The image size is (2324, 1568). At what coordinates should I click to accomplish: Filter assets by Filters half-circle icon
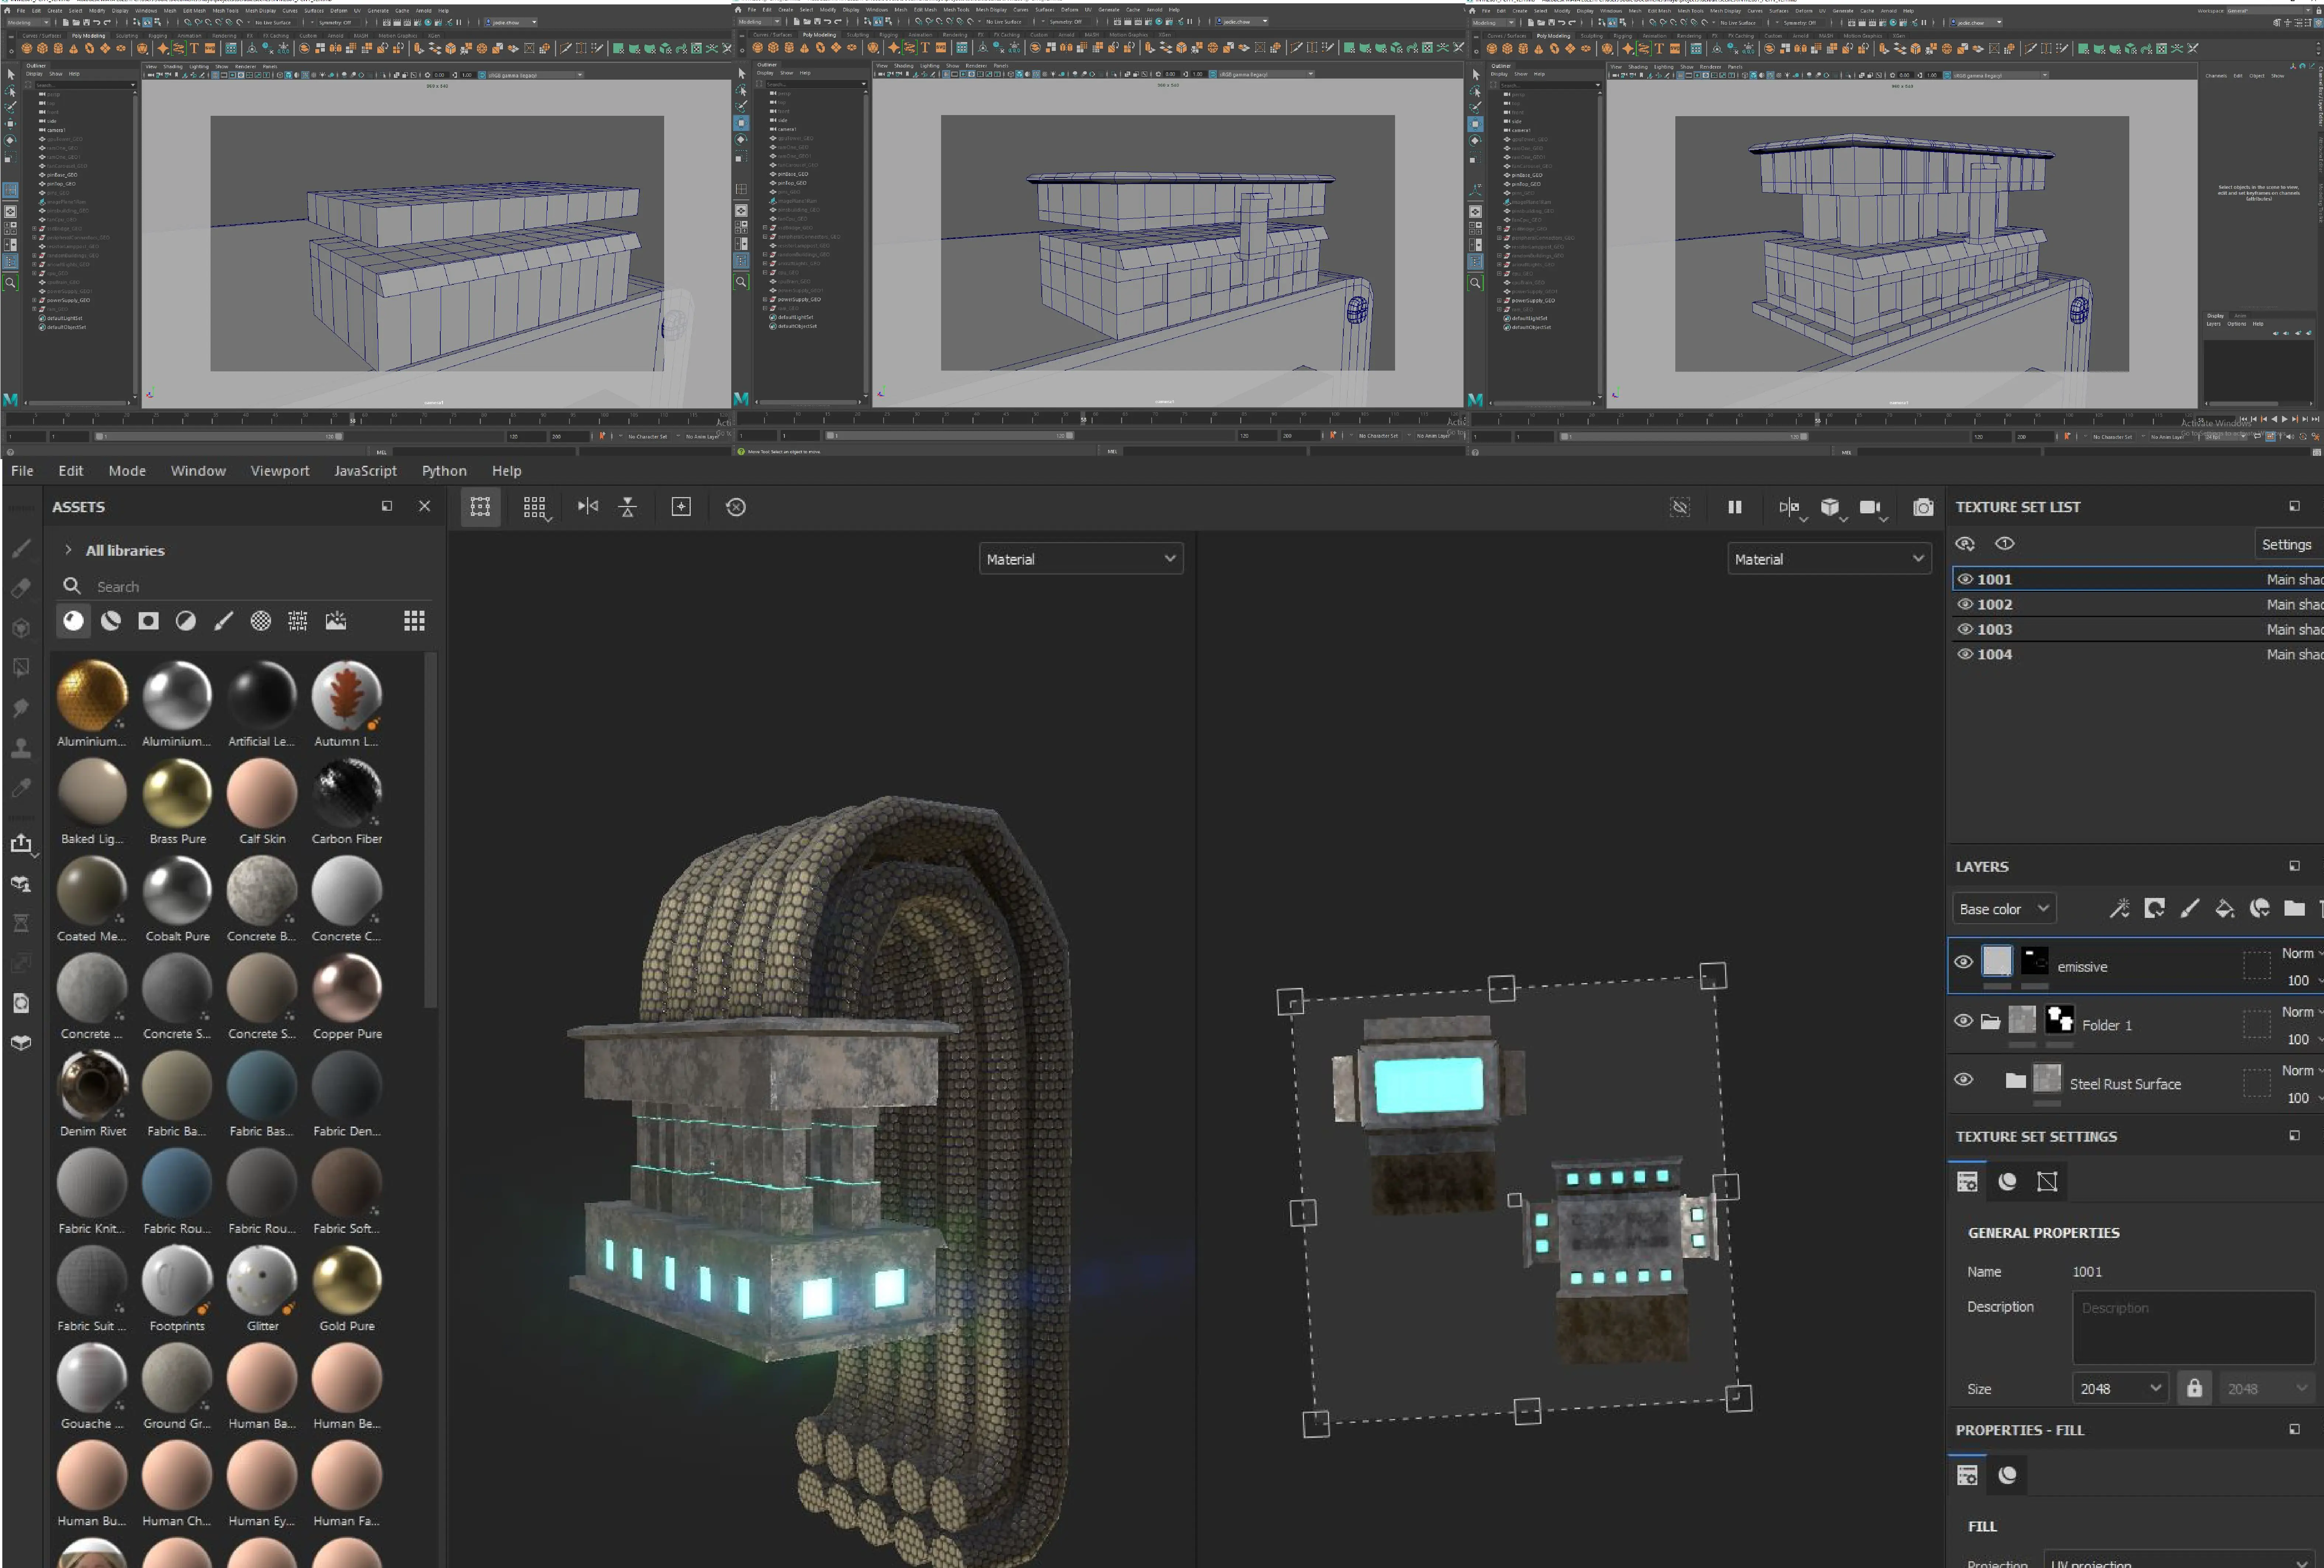pos(186,621)
